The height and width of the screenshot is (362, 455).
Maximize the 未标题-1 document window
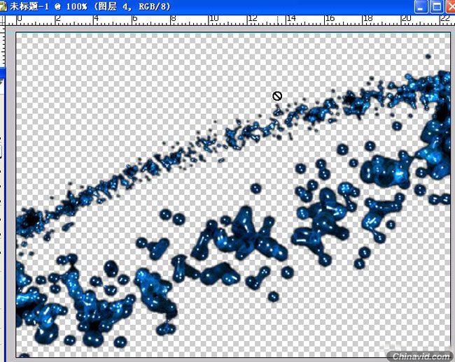pyautogui.click(x=437, y=7)
